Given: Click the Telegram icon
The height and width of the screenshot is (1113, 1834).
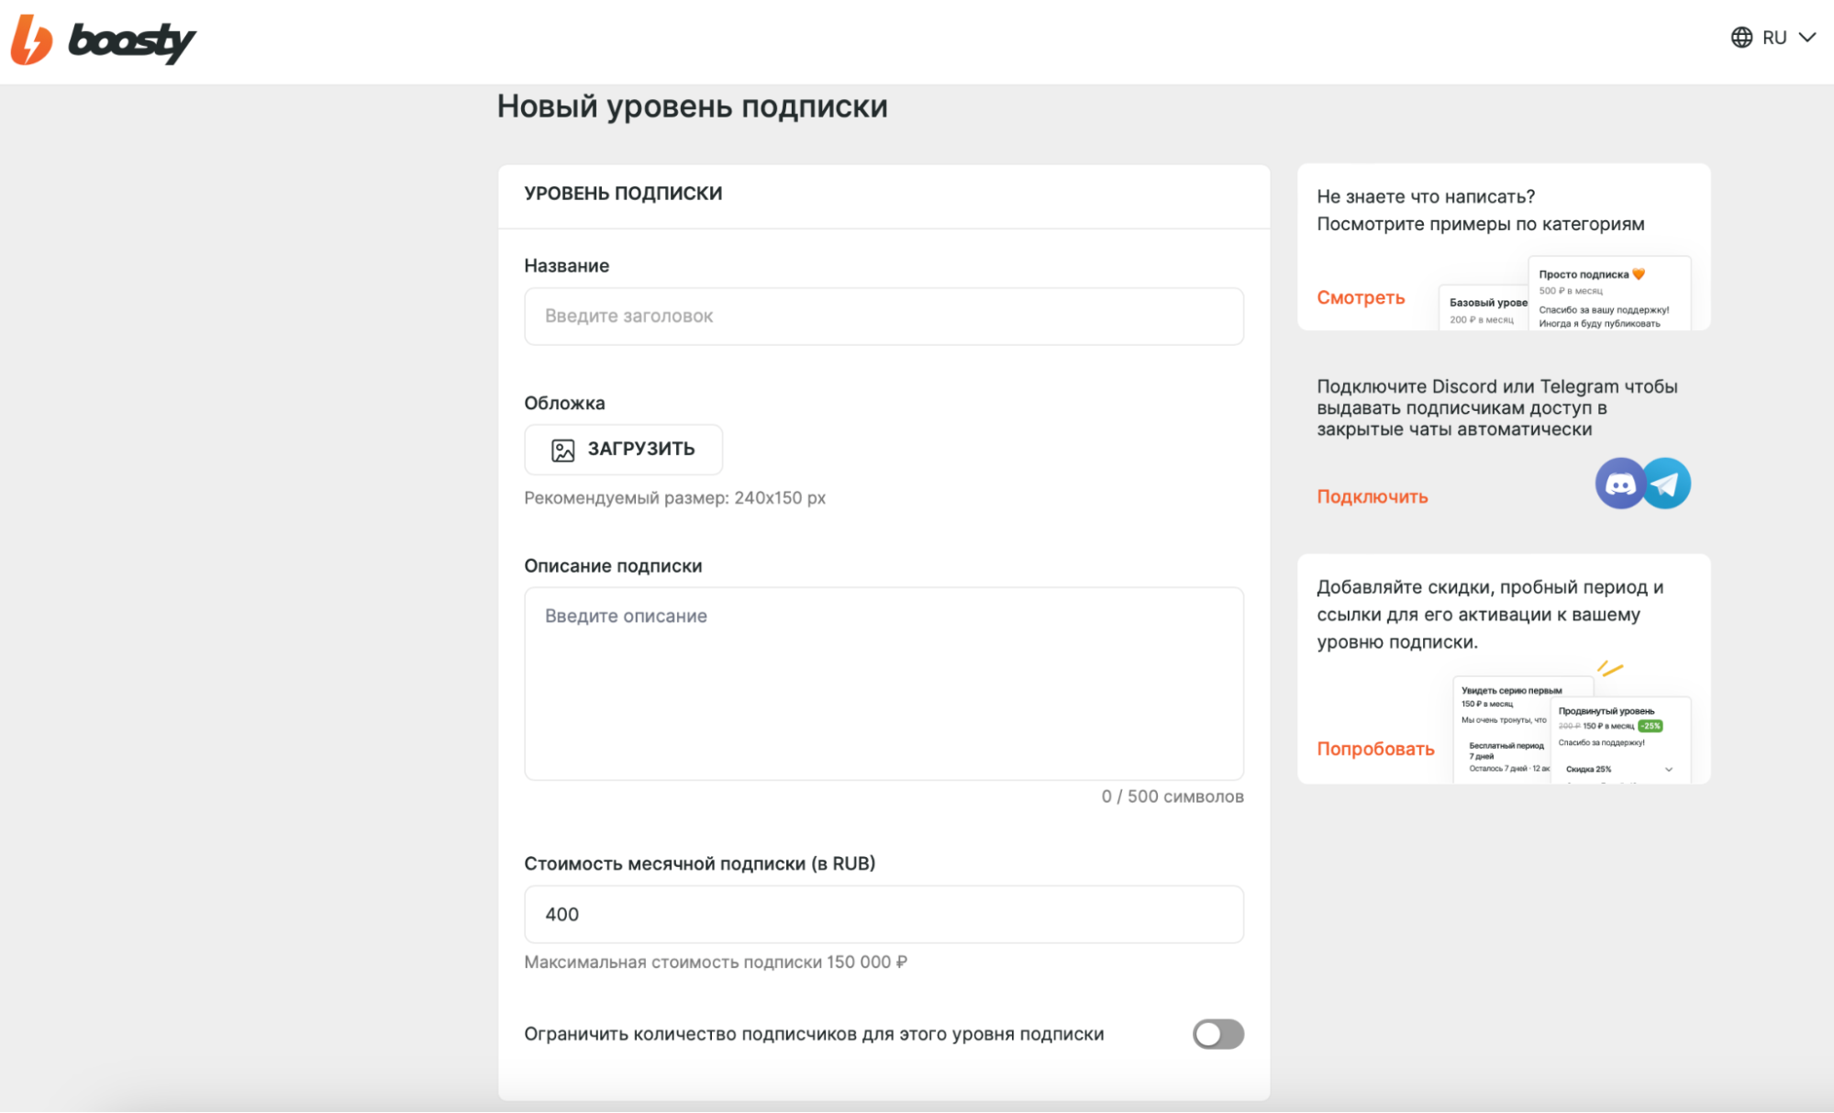Looking at the screenshot, I should [x=1668, y=484].
